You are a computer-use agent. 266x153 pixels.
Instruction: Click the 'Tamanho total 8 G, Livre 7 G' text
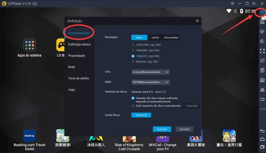(x=148, y=92)
